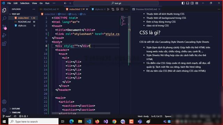Open the Selection menu
This screenshot has height=125, width=223.
[x=25, y=3]
